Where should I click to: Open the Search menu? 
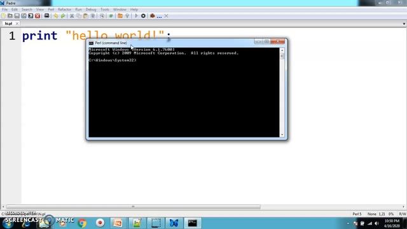pyautogui.click(x=27, y=10)
